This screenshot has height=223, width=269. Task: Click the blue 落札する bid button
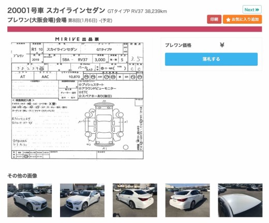[211, 59]
